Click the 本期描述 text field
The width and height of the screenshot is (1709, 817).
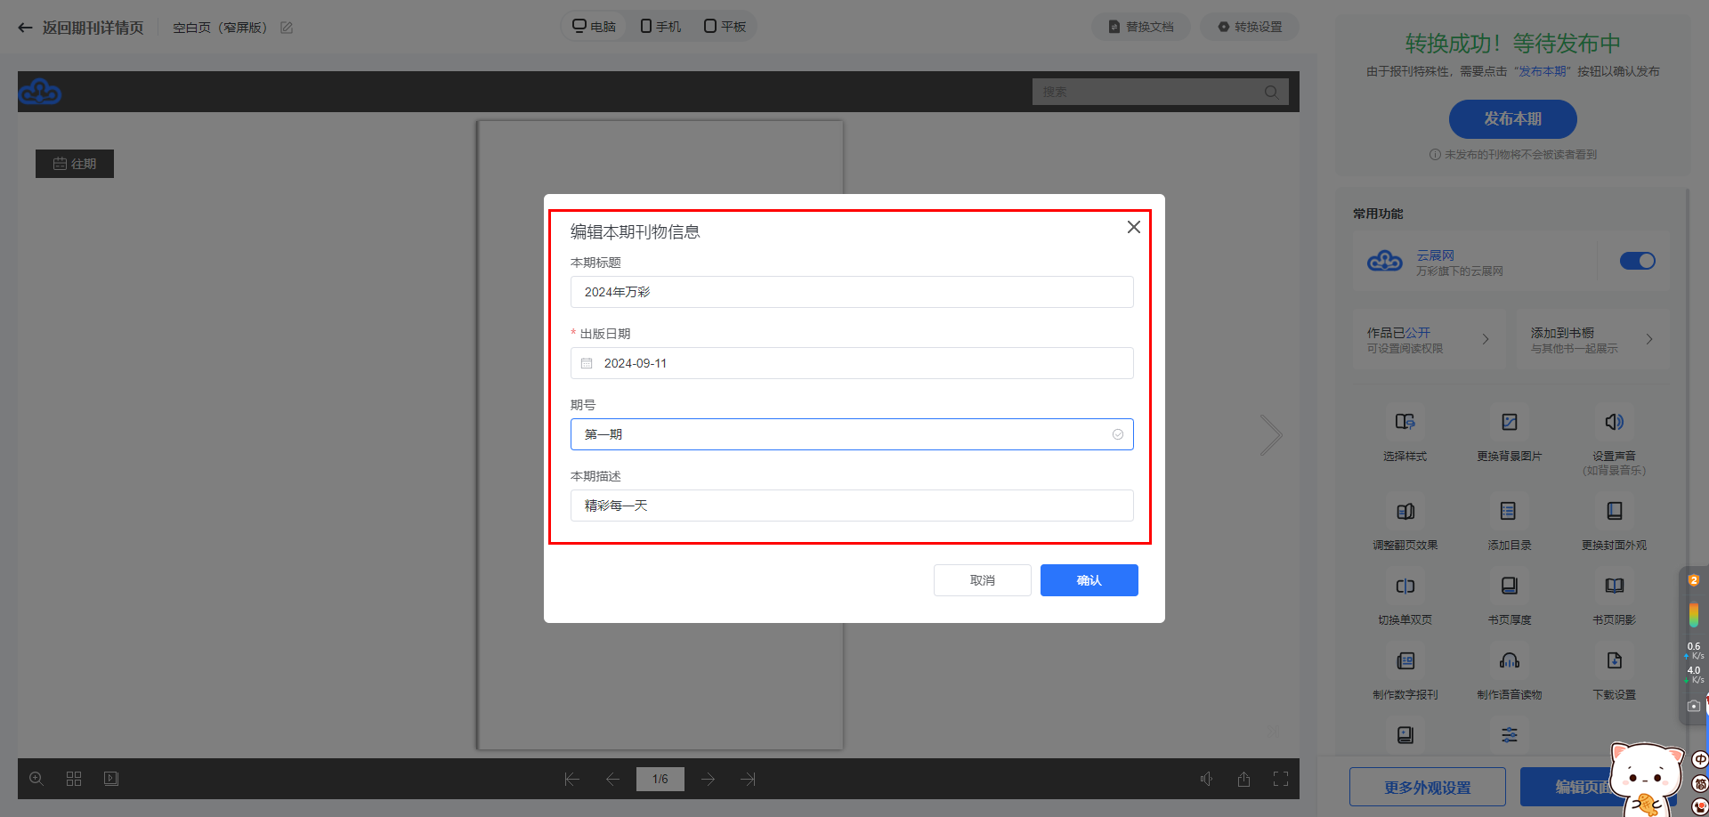coord(851,506)
